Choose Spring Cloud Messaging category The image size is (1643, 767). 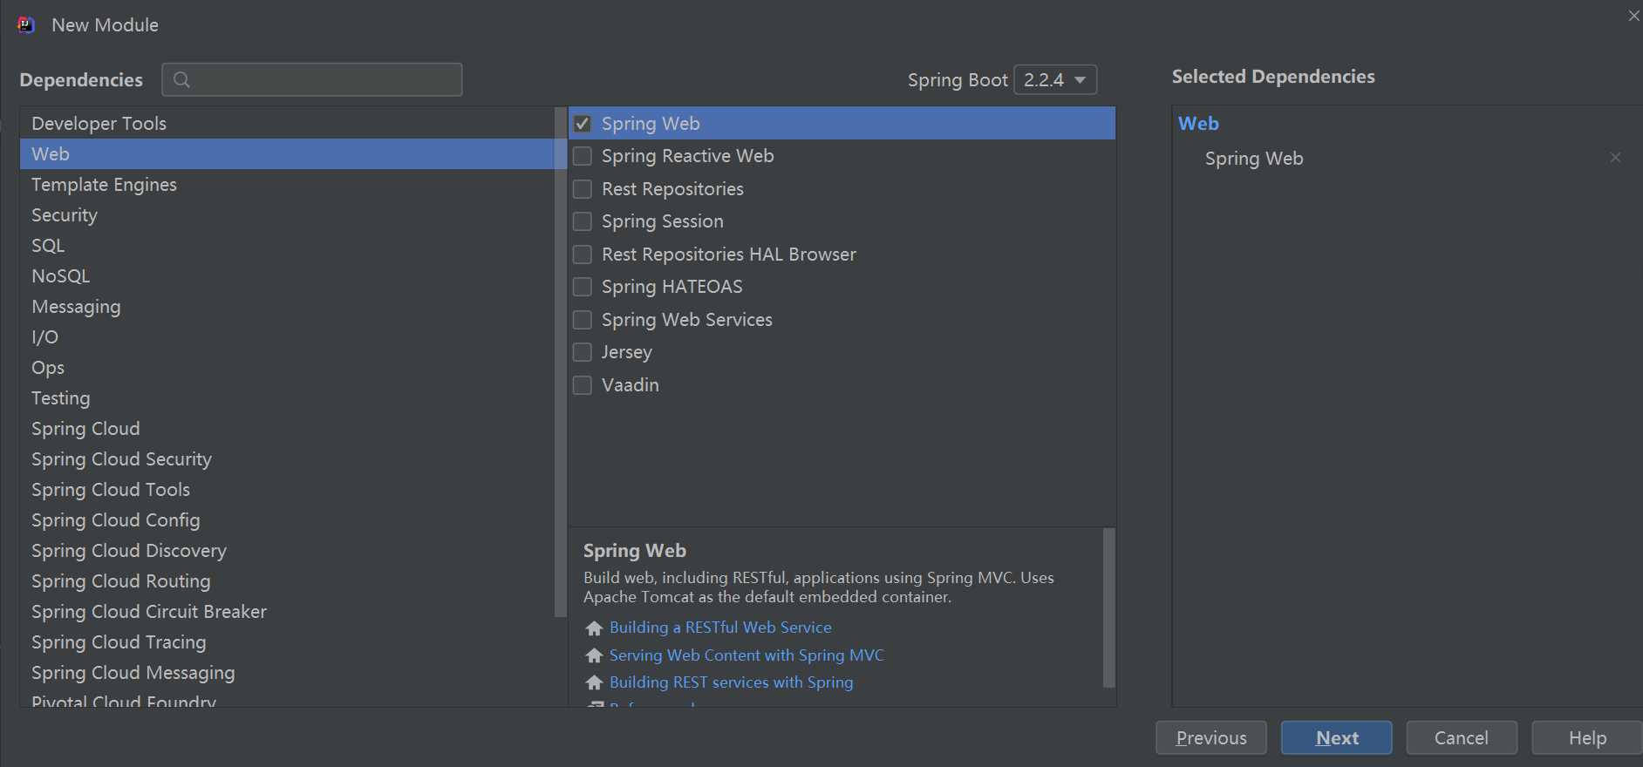tap(287, 673)
